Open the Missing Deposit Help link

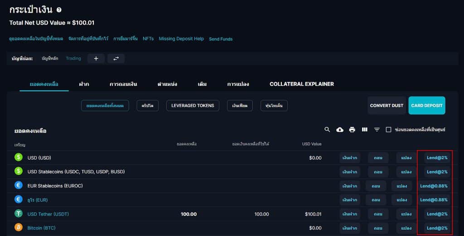coord(181,39)
